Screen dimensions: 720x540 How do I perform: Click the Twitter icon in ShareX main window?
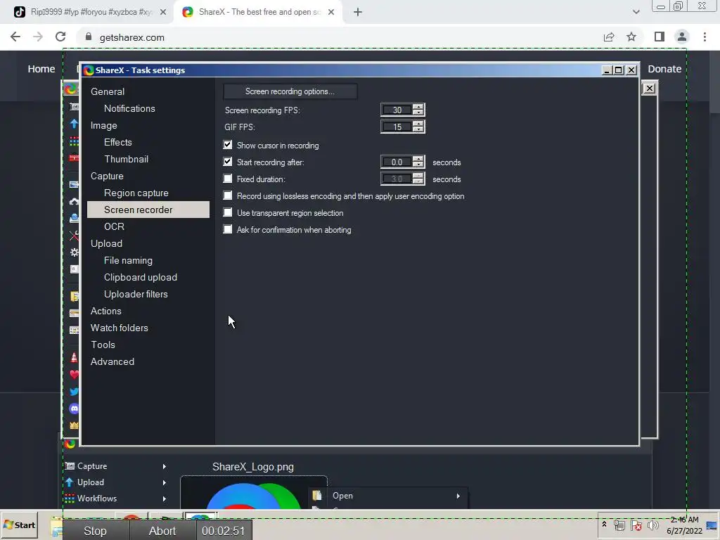click(74, 392)
